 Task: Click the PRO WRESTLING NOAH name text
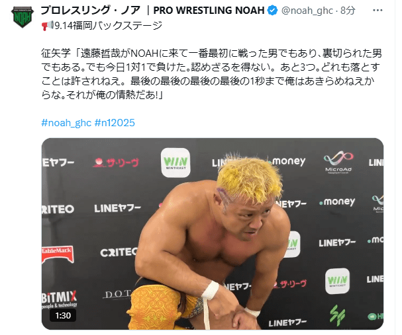click(x=209, y=11)
